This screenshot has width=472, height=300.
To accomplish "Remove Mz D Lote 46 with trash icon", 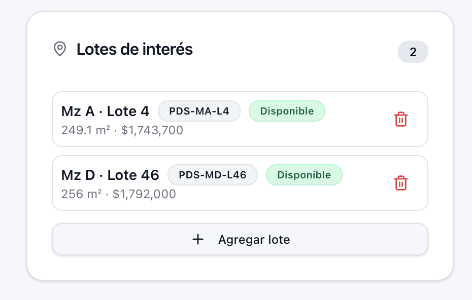I will point(400,183).
